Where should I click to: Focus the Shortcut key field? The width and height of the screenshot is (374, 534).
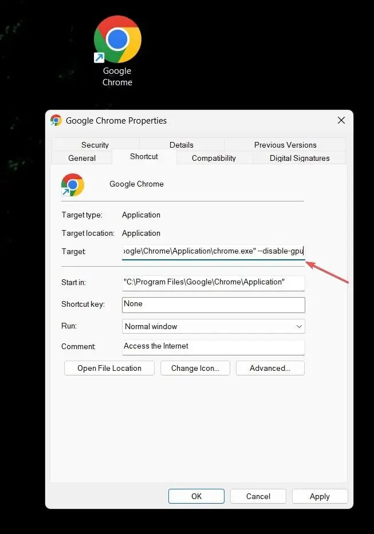tap(214, 305)
